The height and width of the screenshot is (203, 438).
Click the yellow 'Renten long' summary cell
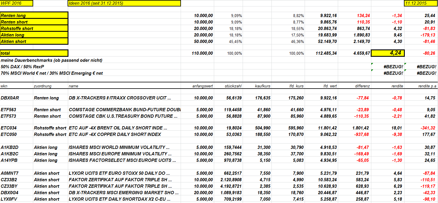[34, 16]
